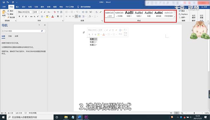Click the Save icon in quick access bar
This screenshot has width=210, height=120.
coord(4,2)
